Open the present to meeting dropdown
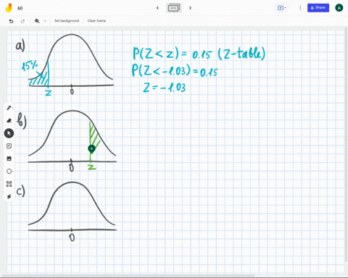This screenshot has width=348, height=278. (281, 8)
